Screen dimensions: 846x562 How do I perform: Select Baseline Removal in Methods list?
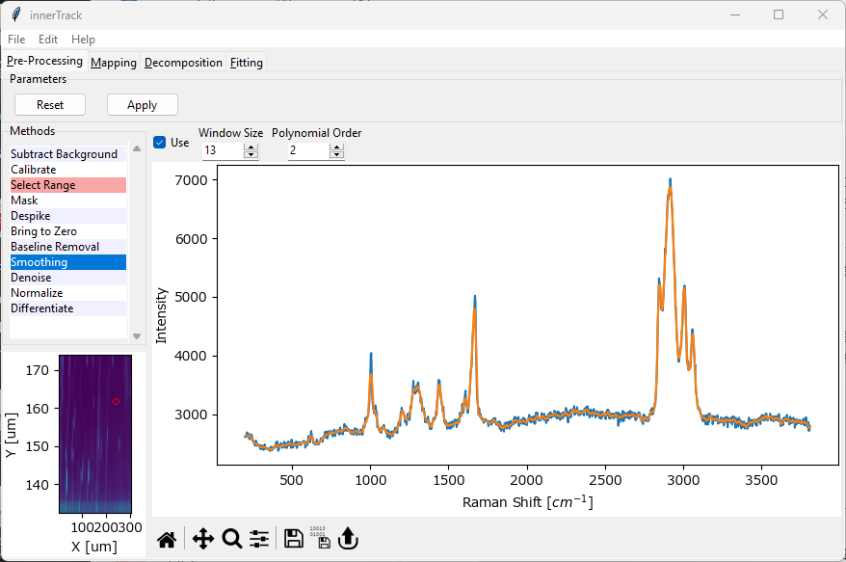click(x=55, y=247)
